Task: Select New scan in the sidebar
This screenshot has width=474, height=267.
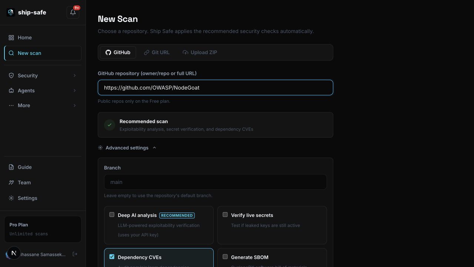Action: (x=43, y=53)
